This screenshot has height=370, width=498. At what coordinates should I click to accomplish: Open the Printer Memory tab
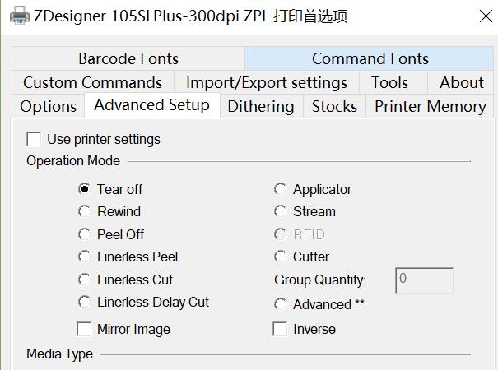click(430, 106)
